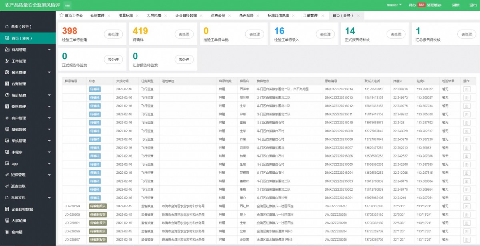The width and height of the screenshot is (480, 246).
Task: Expand 客户管理 using its sidebar arrow
Action: [49, 118]
